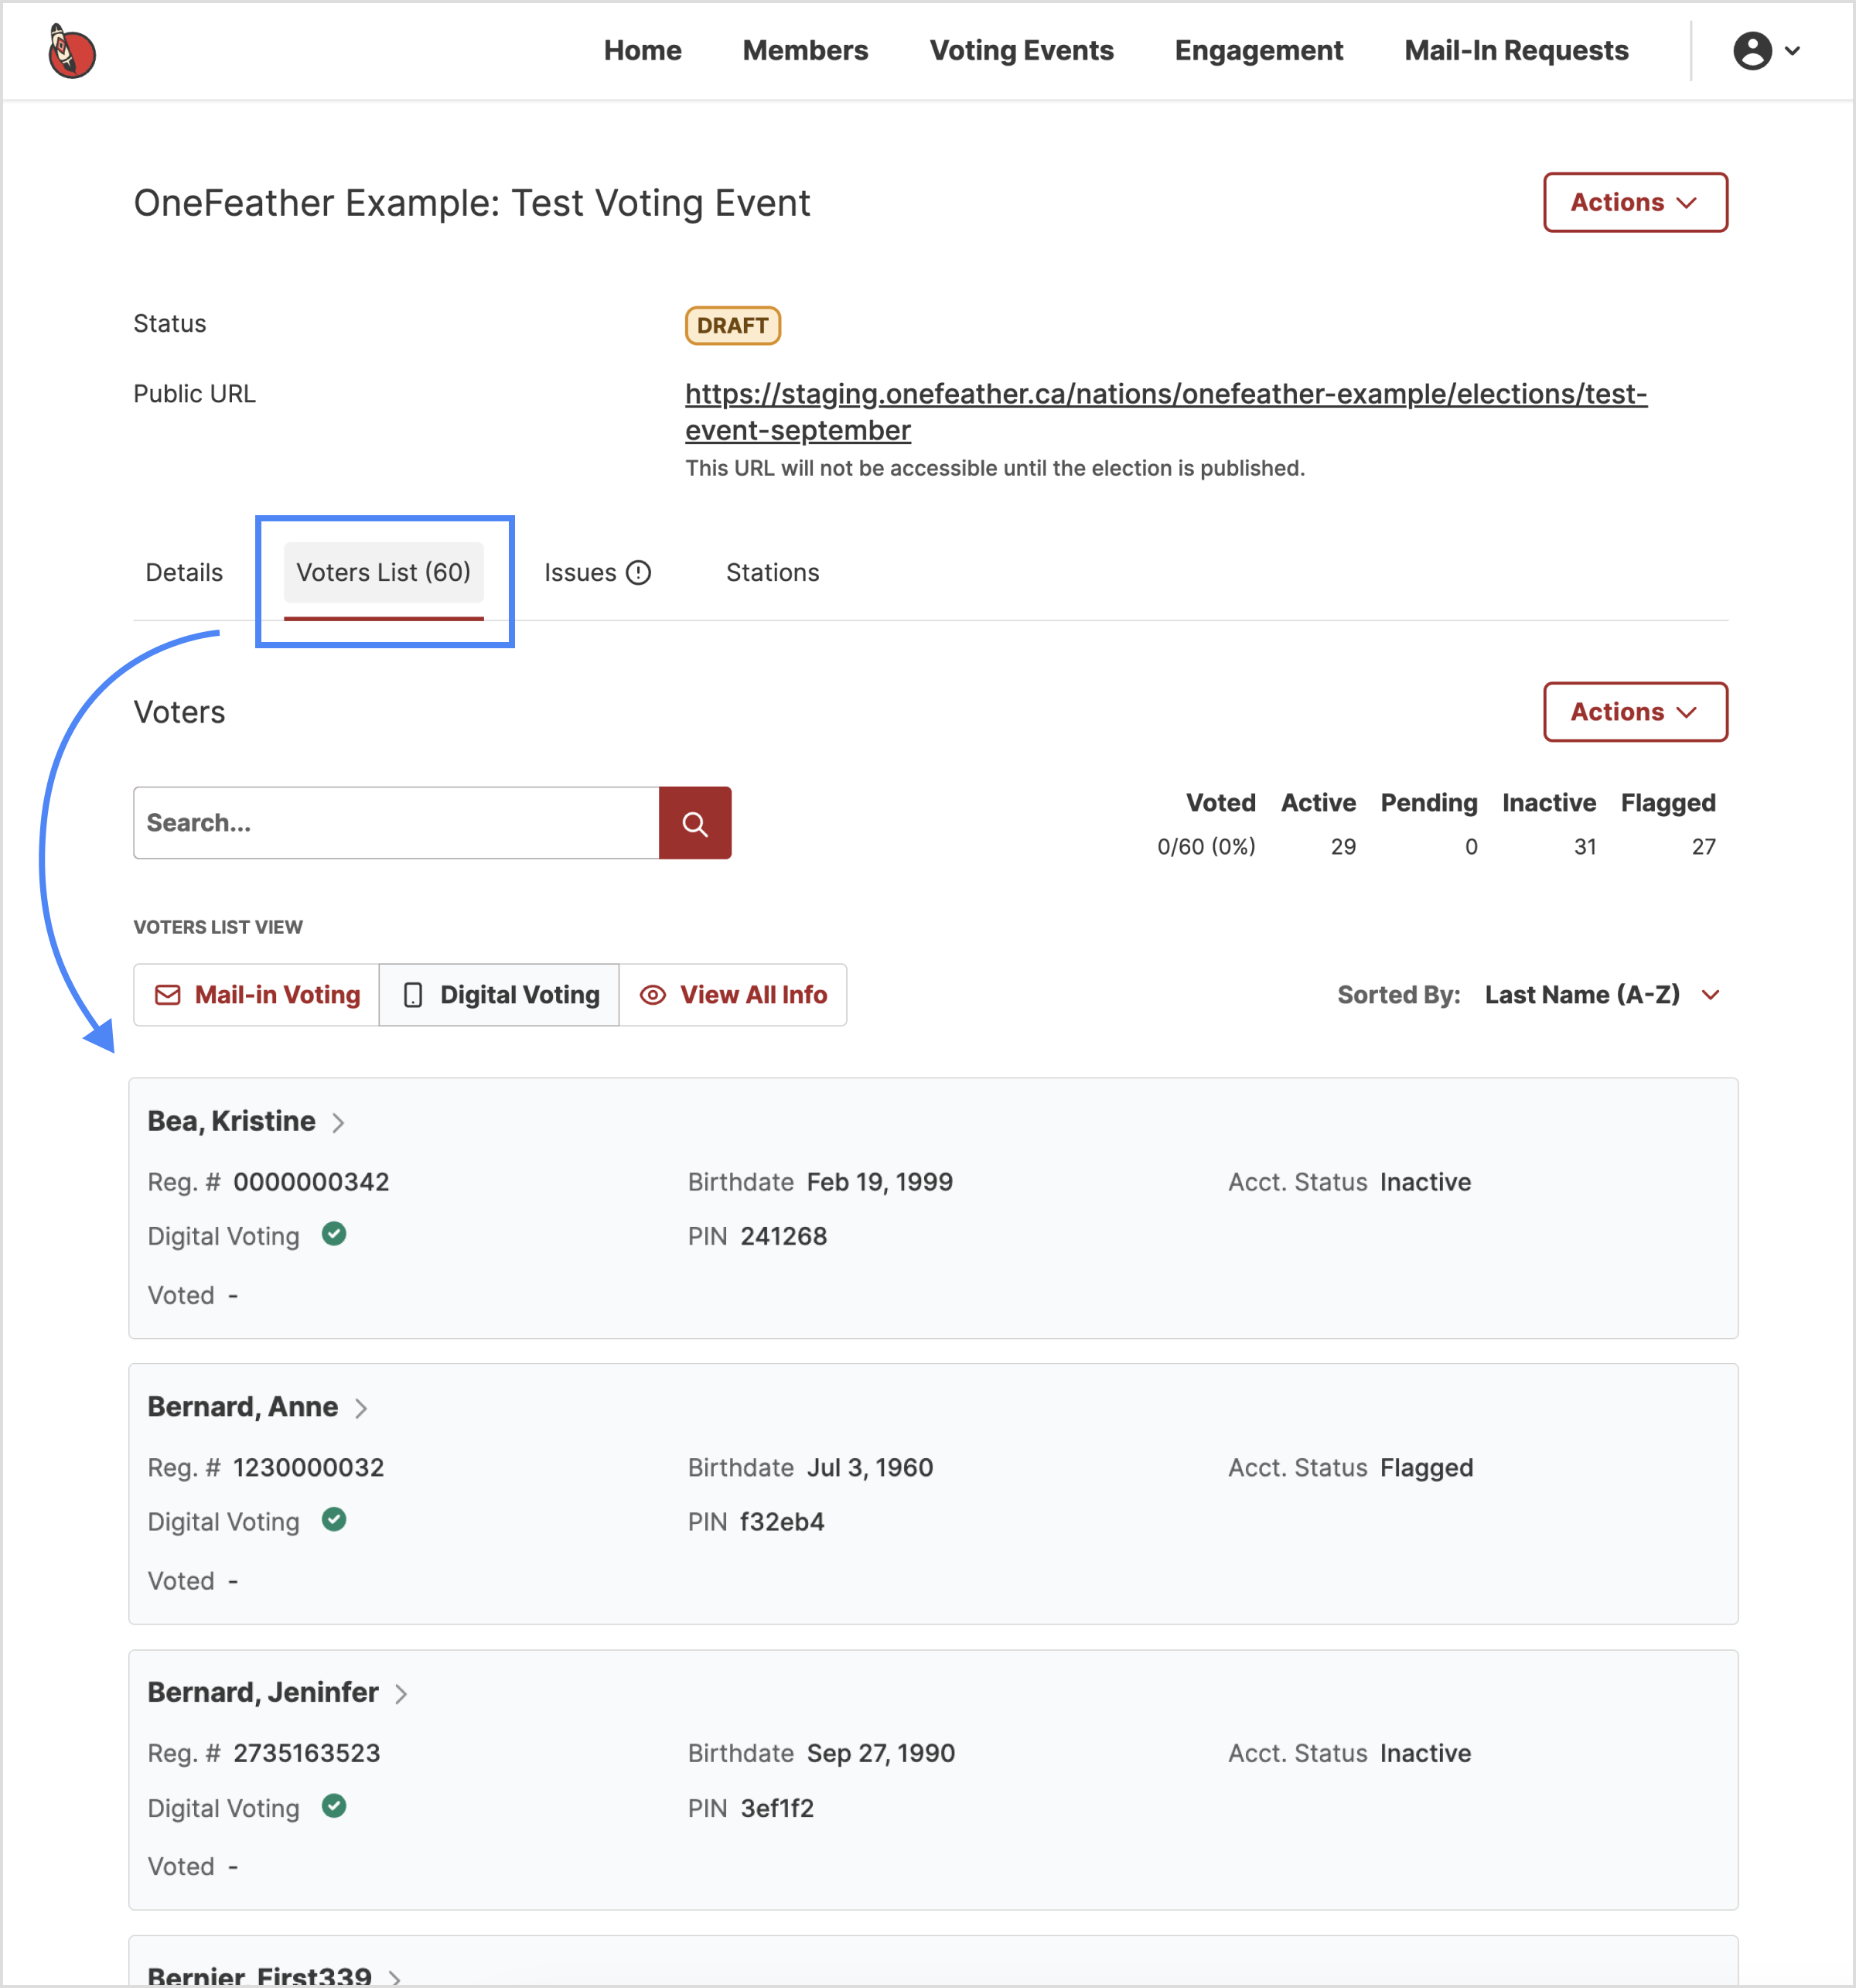This screenshot has height=1988, width=1856.
Task: Switch to the Issues tab
Action: (597, 573)
